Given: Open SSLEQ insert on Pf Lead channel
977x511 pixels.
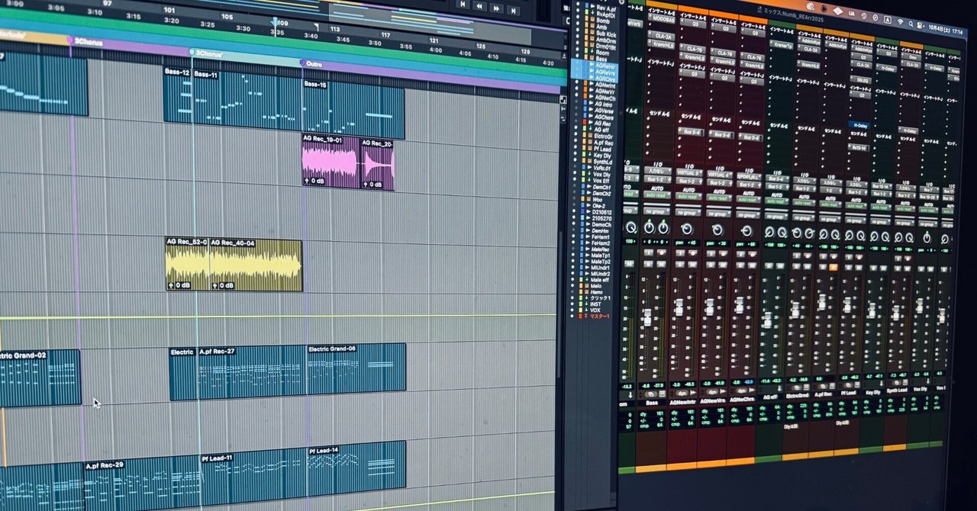Looking at the screenshot, I should [861, 80].
